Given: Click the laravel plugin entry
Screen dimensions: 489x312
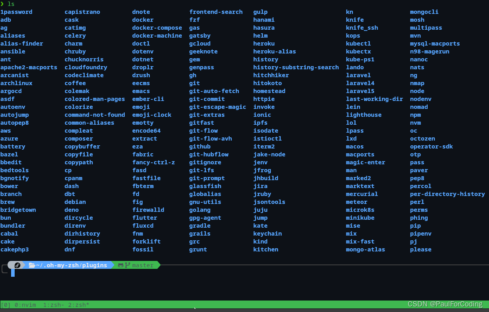Looking at the screenshot, I should click(x=358, y=75).
